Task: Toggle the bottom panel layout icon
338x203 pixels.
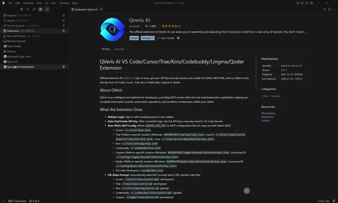Action: click(x=302, y=3)
